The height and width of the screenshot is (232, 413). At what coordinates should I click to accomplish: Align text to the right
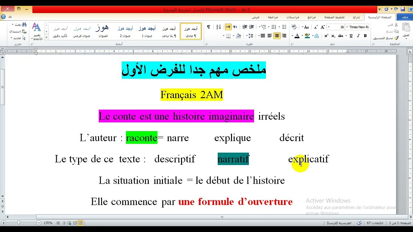click(x=284, y=36)
